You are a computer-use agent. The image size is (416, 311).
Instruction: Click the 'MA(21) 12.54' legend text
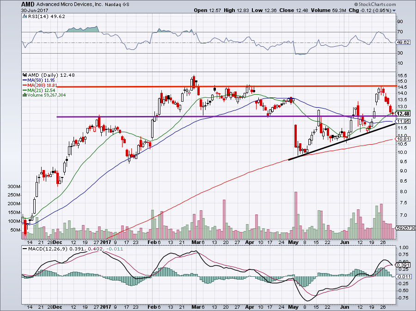coord(41,90)
